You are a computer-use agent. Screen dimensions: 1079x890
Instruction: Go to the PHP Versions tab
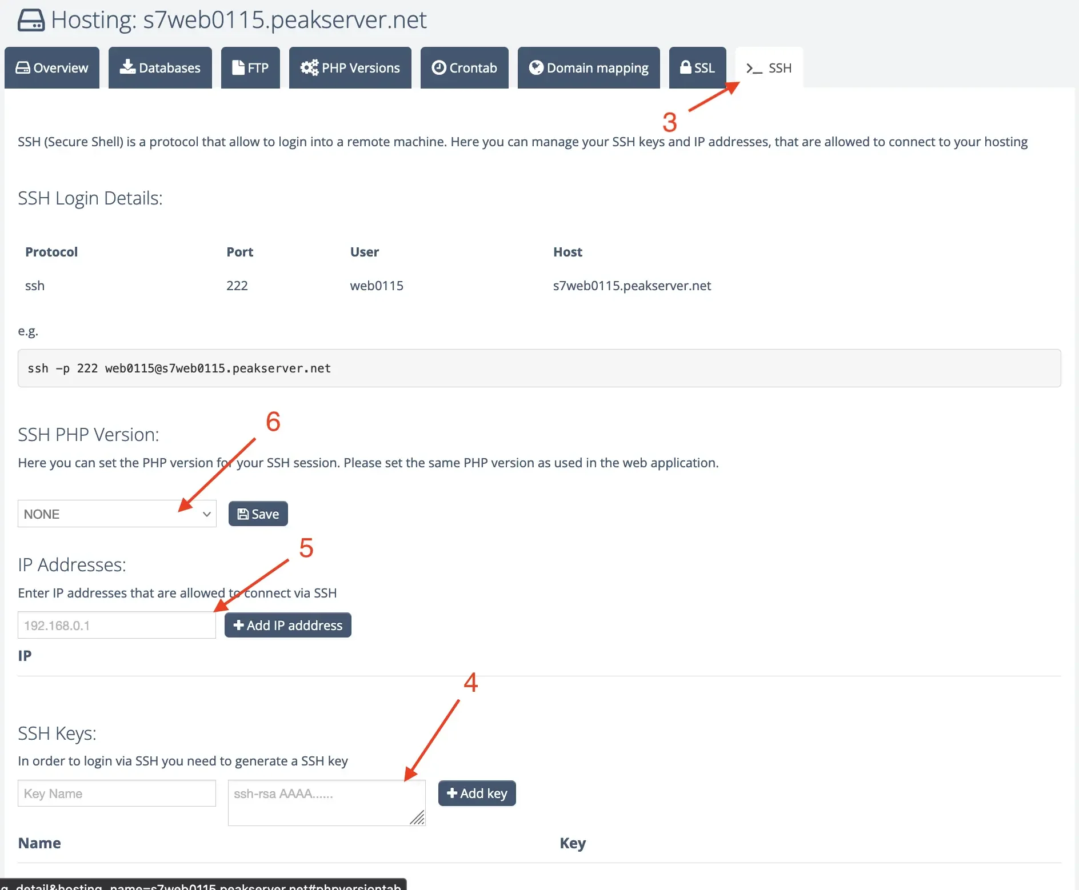pos(350,68)
